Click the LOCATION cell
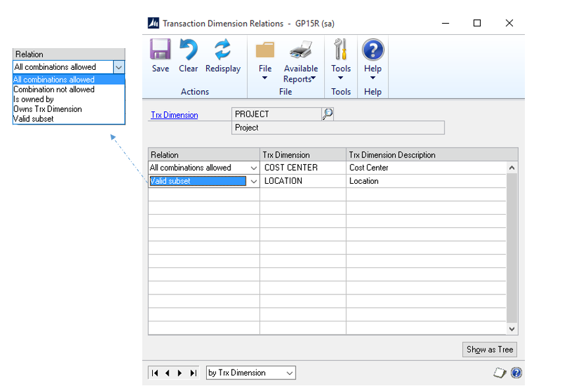Viewport: 569px width, 388px height. pos(303,181)
